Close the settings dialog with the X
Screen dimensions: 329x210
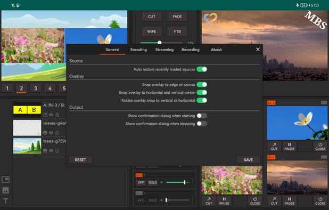tap(258, 50)
